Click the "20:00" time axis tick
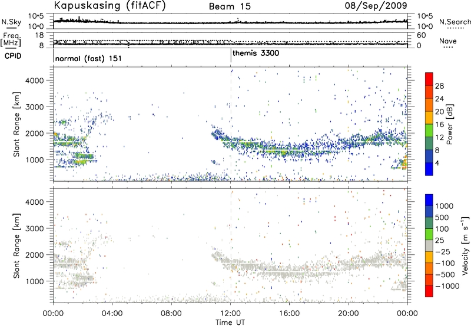 (x=349, y=314)
